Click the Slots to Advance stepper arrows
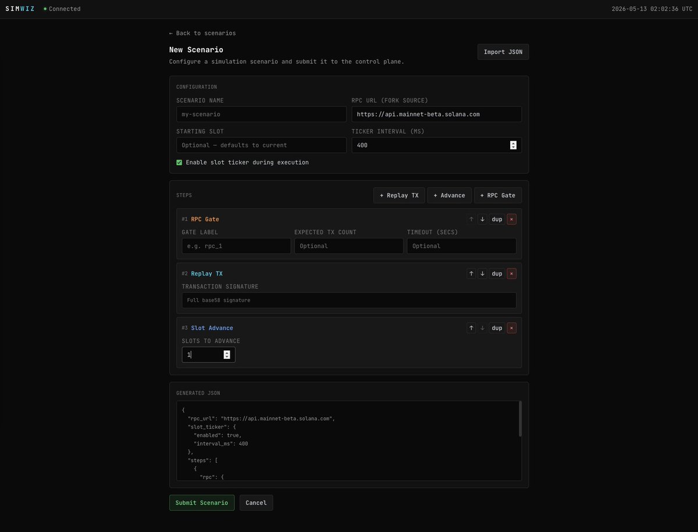Screen dimensions: 698x532 coord(227,355)
